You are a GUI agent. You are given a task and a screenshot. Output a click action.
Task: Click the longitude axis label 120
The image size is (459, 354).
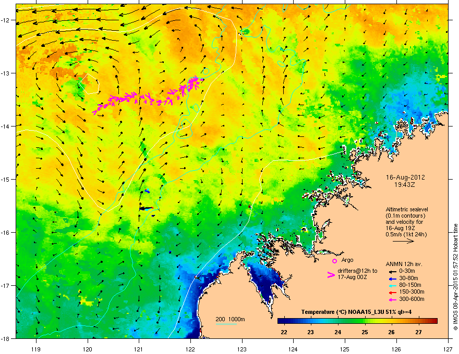pyautogui.click(x=88, y=349)
